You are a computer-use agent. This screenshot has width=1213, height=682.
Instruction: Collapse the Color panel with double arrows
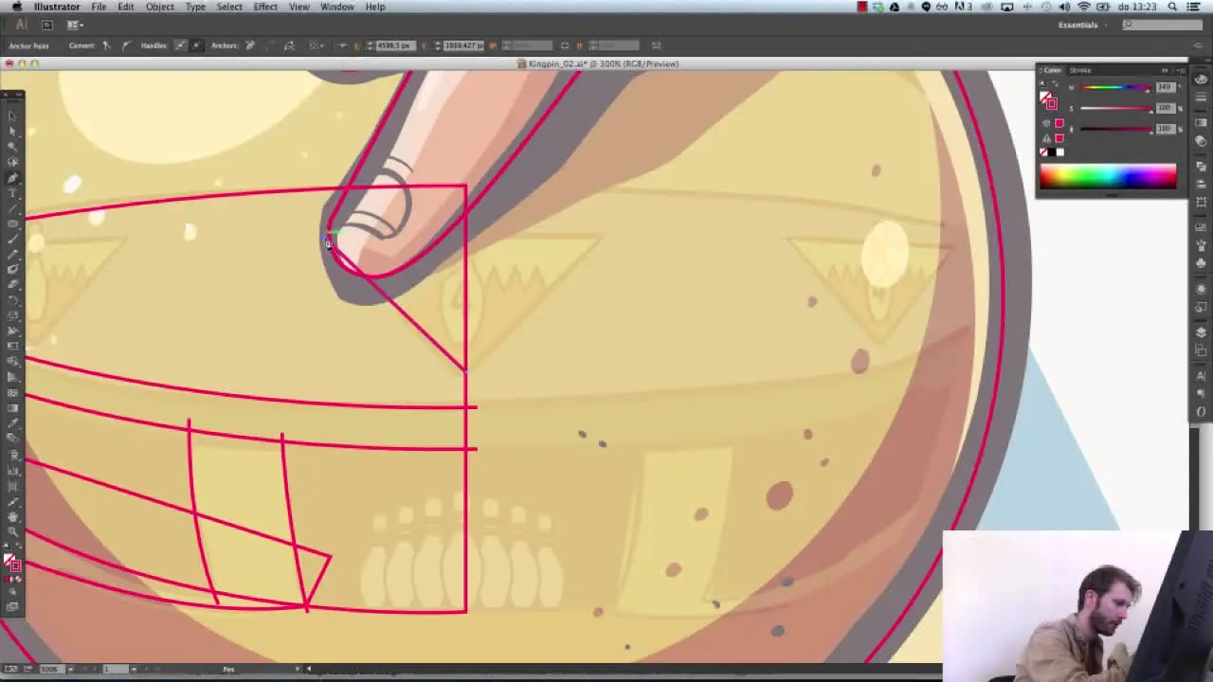pos(1165,70)
